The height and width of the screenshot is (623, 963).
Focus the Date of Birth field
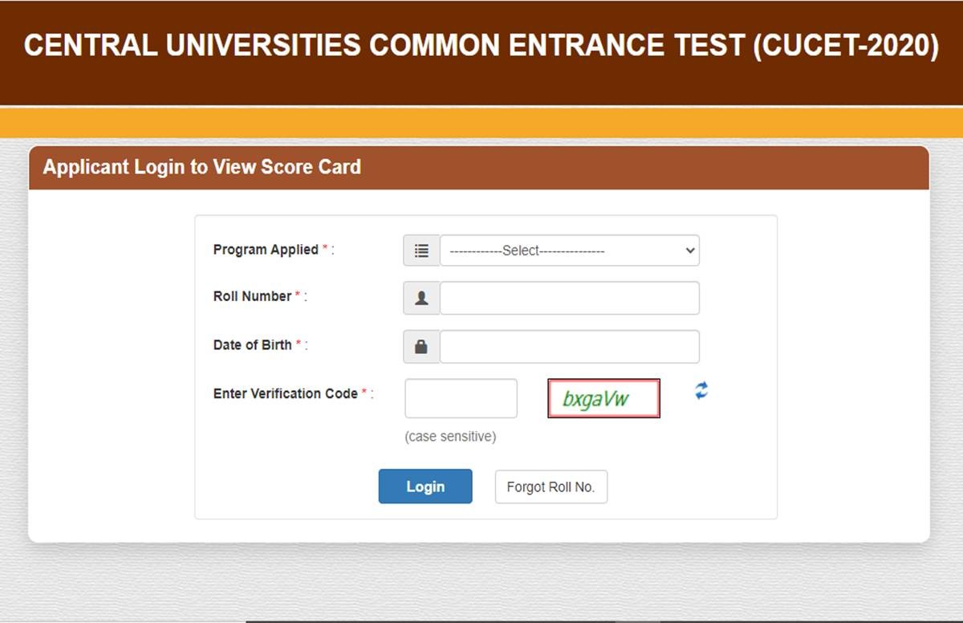(570, 347)
